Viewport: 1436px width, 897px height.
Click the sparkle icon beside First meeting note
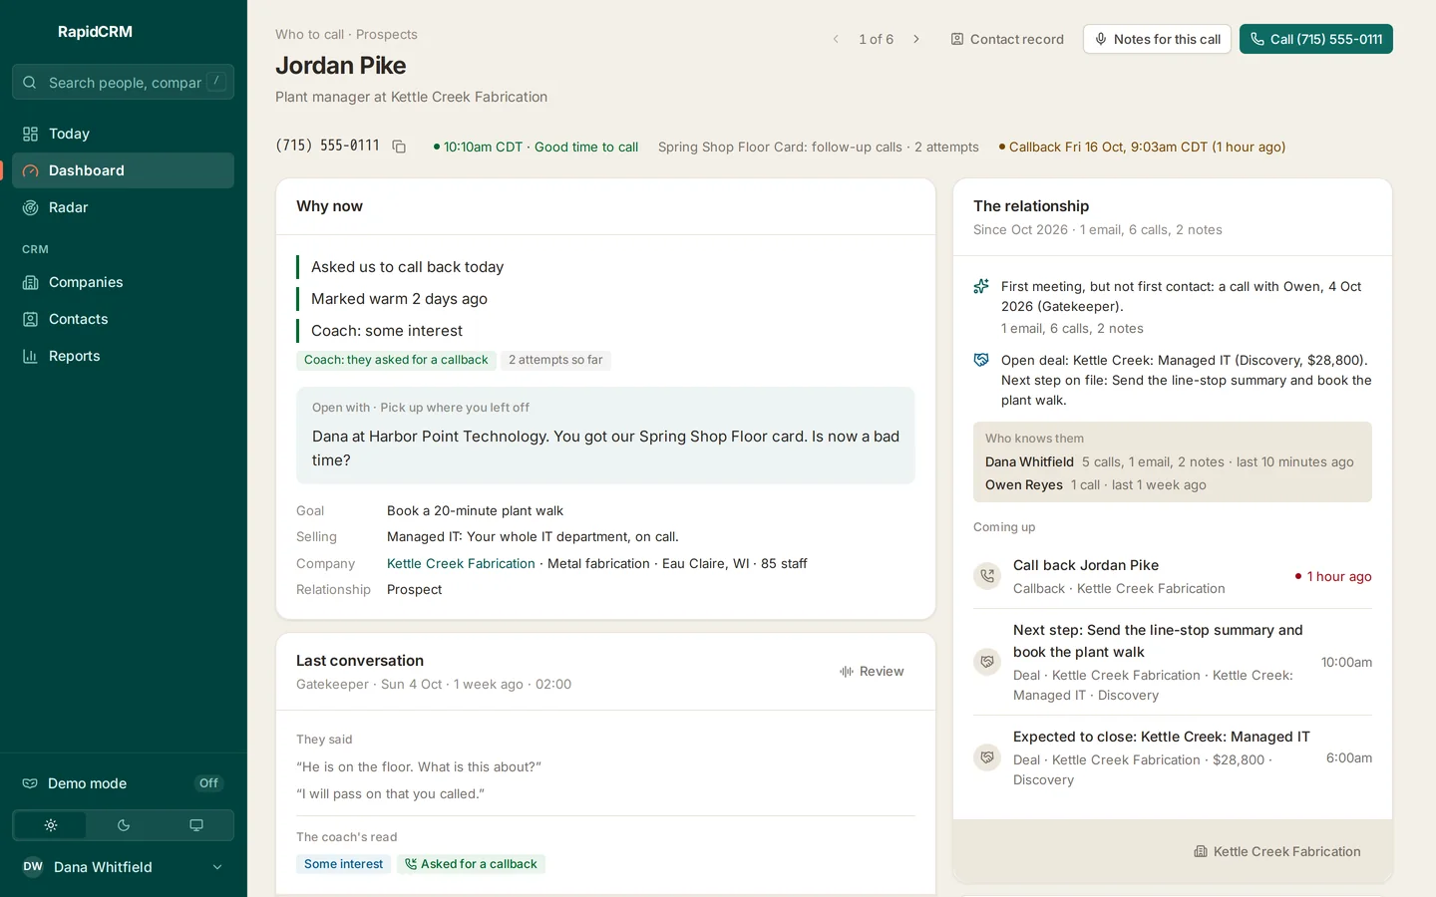point(981,287)
